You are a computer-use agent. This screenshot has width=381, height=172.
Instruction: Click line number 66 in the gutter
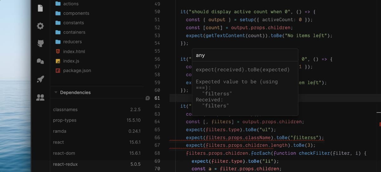(x=157, y=137)
